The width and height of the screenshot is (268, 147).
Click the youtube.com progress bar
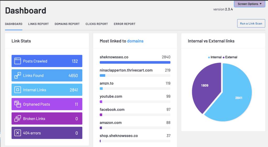coord(135,102)
